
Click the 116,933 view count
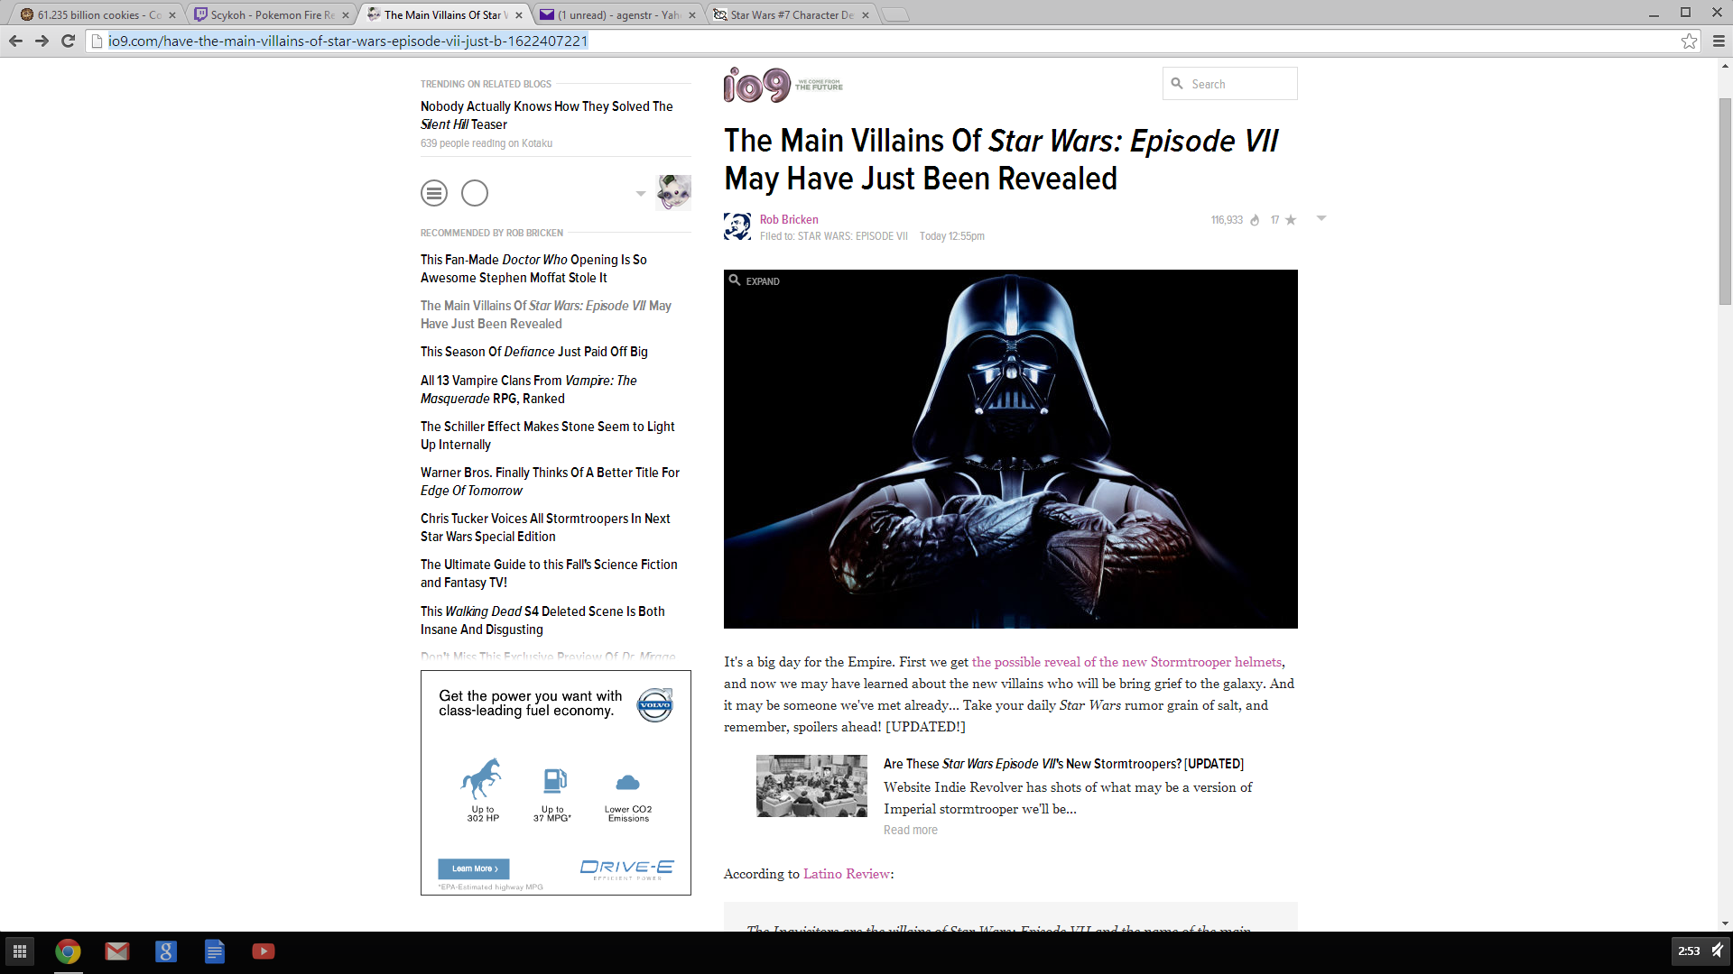(x=1227, y=220)
